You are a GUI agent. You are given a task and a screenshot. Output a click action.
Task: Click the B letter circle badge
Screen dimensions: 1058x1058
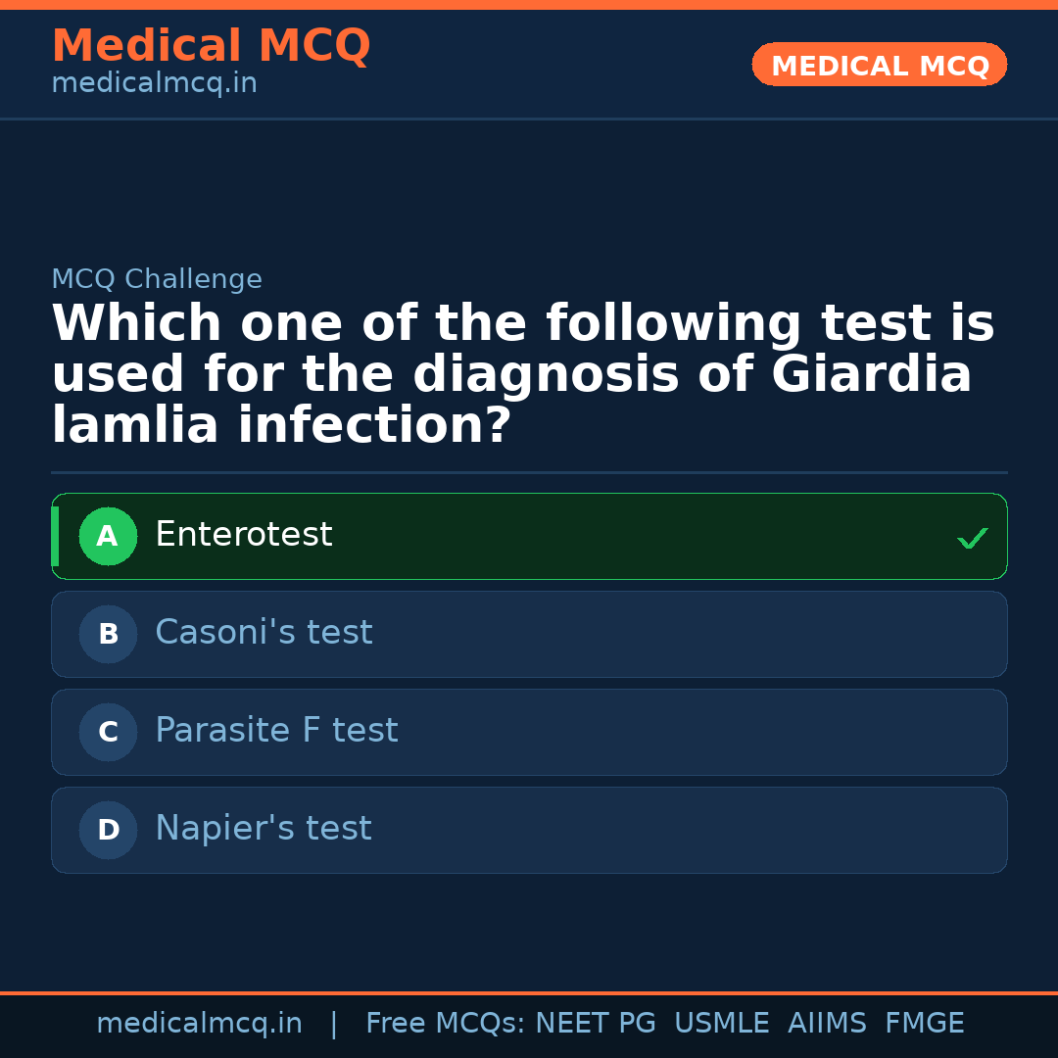(x=108, y=635)
